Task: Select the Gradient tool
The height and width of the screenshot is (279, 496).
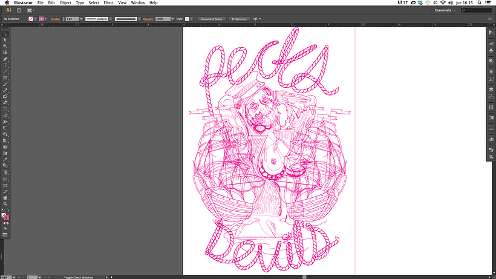Action: 5,153
